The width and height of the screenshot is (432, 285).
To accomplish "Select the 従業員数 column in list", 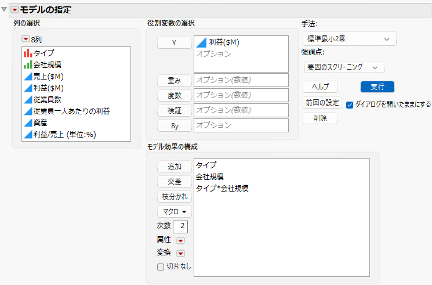I will [x=76, y=99].
